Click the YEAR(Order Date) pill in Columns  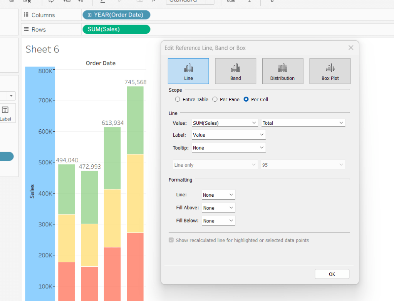tap(116, 15)
